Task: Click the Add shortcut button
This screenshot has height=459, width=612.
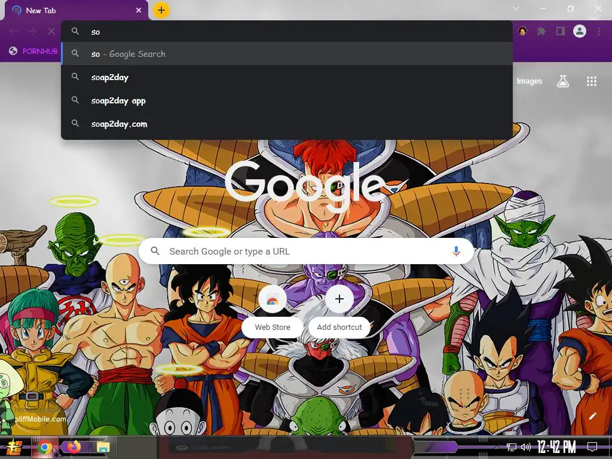Action: click(x=339, y=311)
